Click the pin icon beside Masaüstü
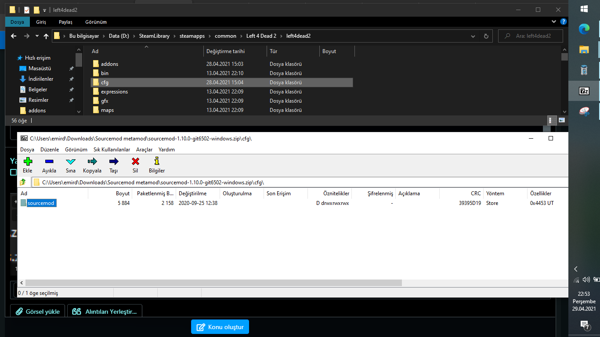Image resolution: width=600 pixels, height=337 pixels. pyautogui.click(x=72, y=68)
